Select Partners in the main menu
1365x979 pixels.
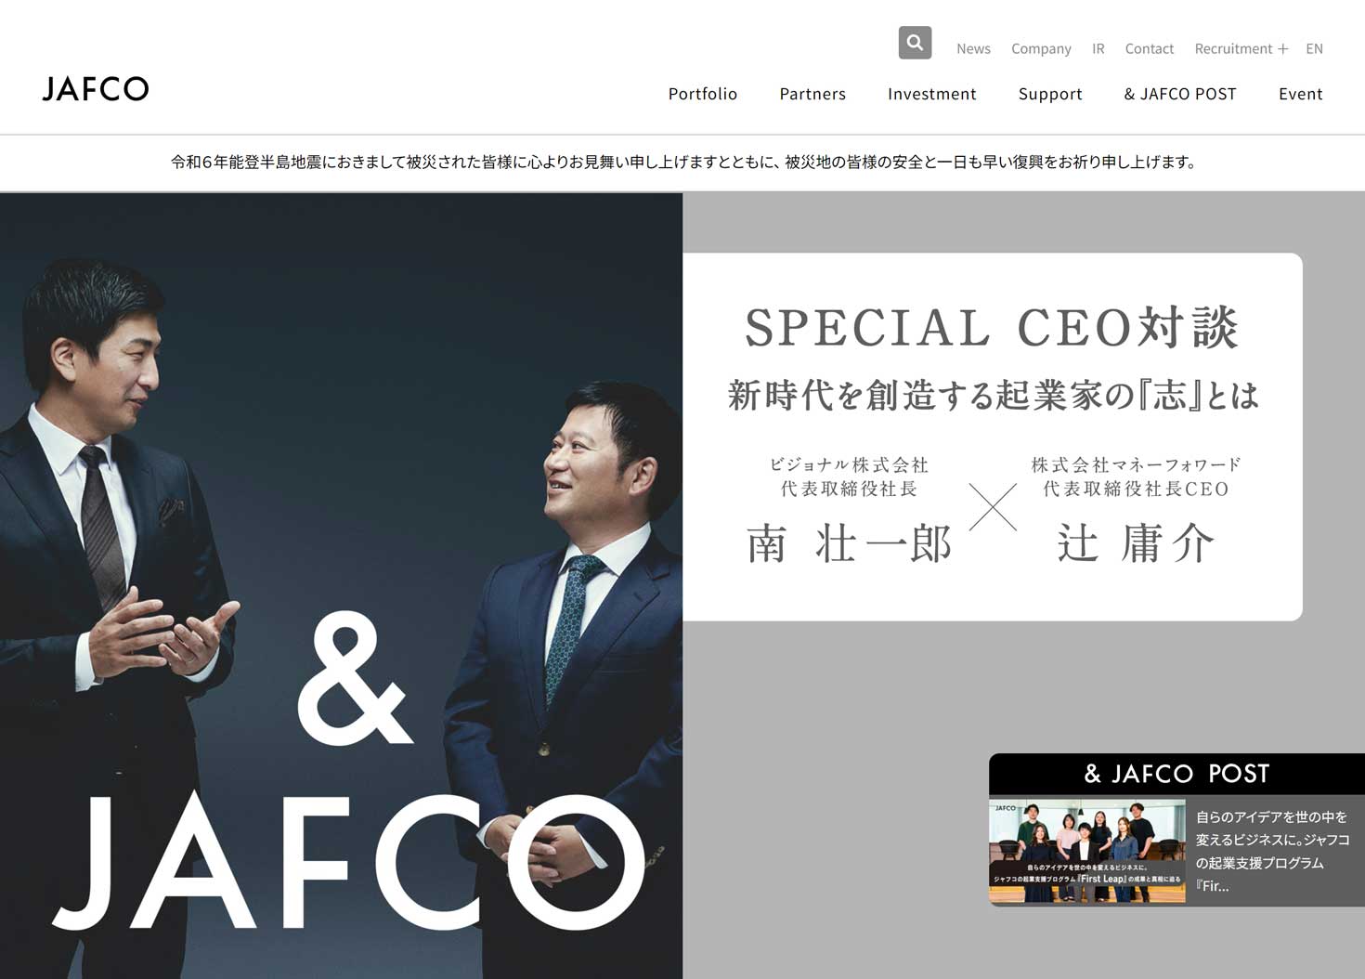812,94
